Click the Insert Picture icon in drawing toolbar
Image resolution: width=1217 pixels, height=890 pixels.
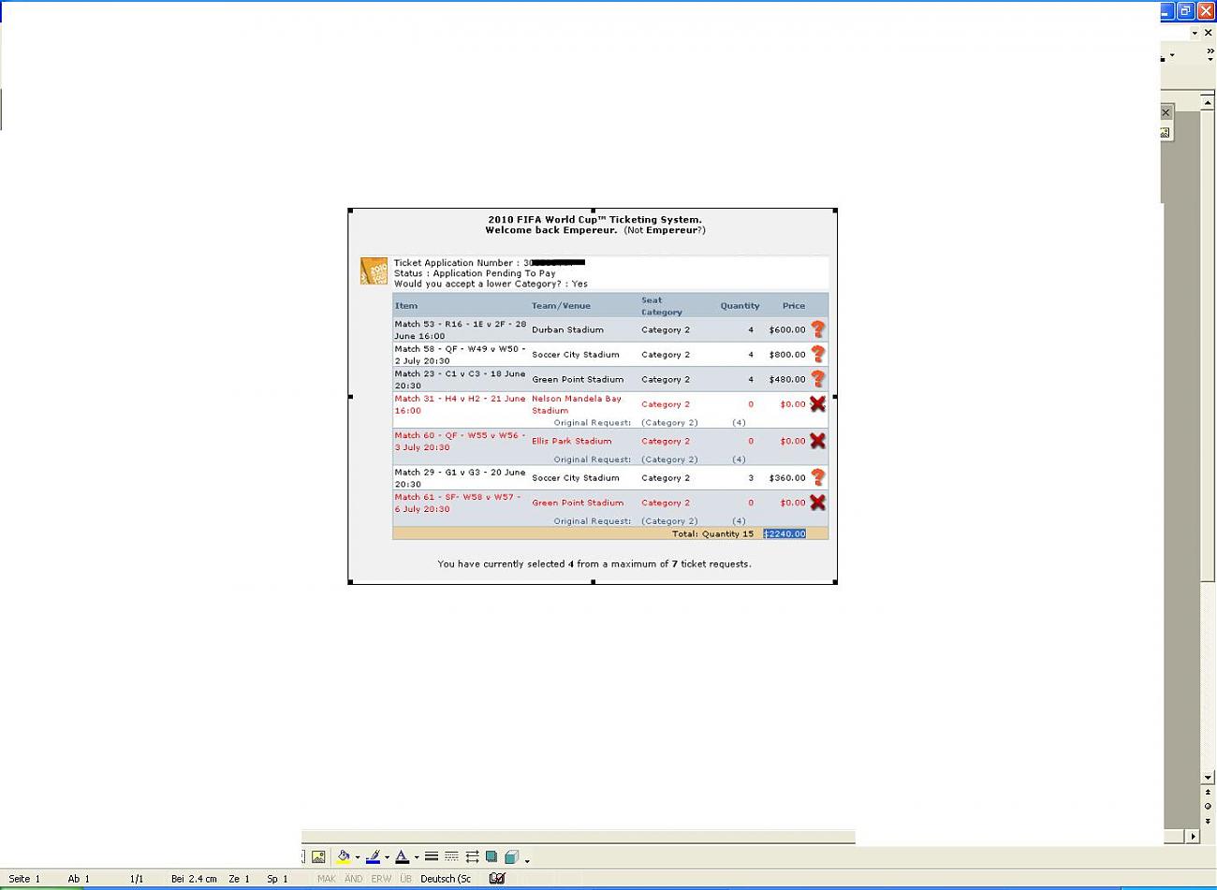click(318, 856)
